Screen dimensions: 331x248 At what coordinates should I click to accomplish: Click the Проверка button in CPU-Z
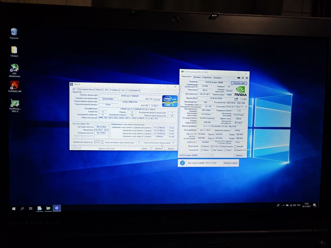pos(159,148)
